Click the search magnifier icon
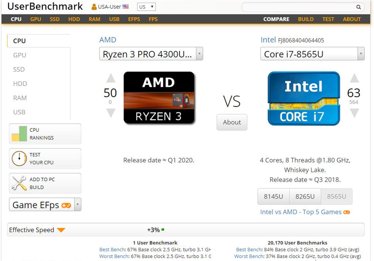This screenshot has width=374, height=261. click(358, 7)
